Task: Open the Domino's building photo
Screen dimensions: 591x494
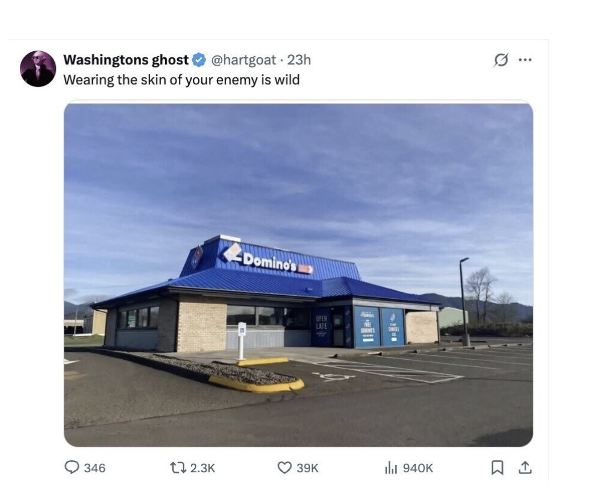Action: [299, 274]
